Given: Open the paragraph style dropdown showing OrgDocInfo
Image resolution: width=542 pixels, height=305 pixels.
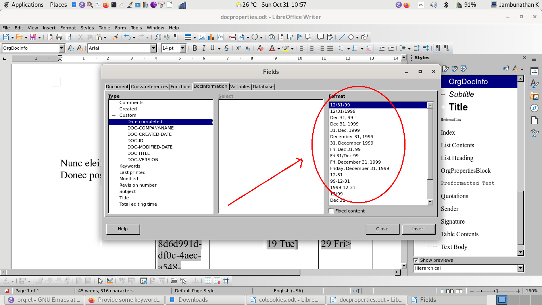Looking at the screenshot, I should click(62, 48).
